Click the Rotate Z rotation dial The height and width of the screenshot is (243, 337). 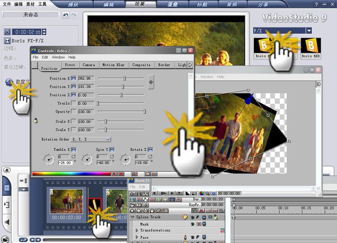pos(124,161)
